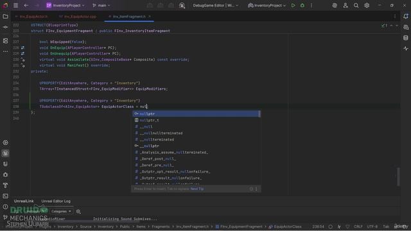Go to next highlighted problem arrow

[x=397, y=26]
